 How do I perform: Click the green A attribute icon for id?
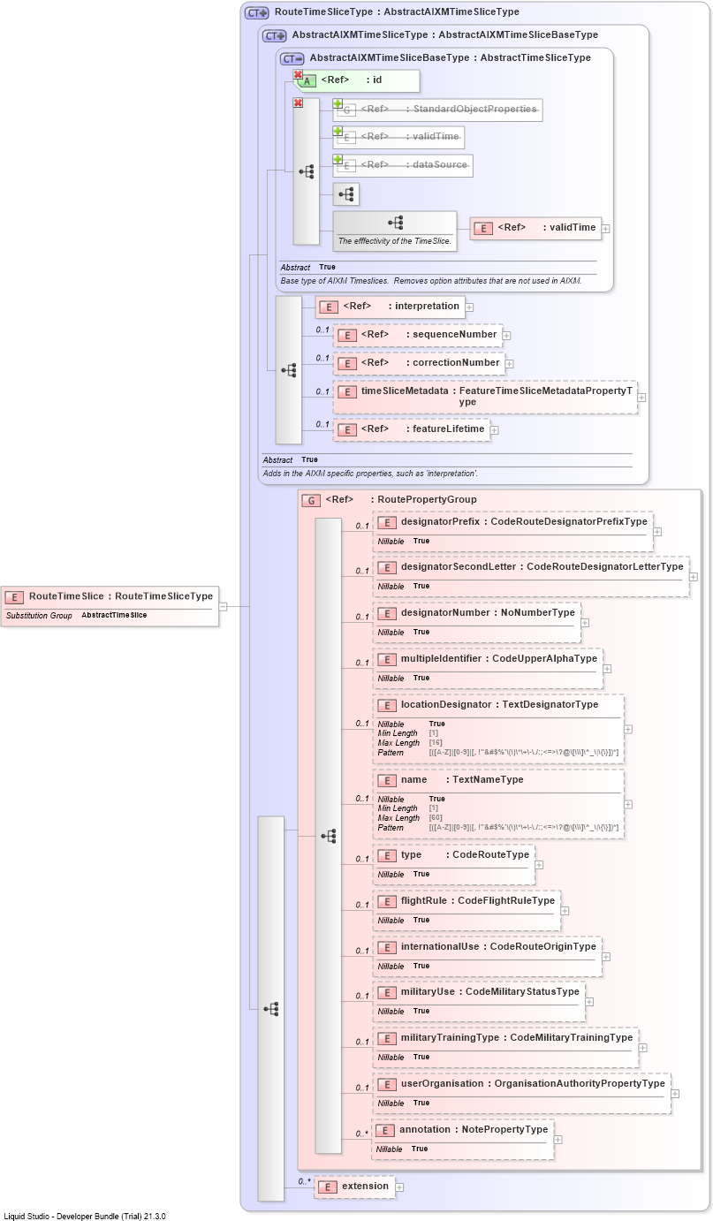click(x=309, y=81)
